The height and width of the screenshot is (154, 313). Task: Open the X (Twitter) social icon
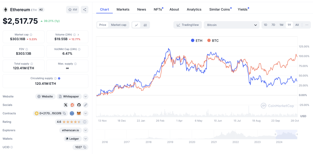tap(66, 105)
